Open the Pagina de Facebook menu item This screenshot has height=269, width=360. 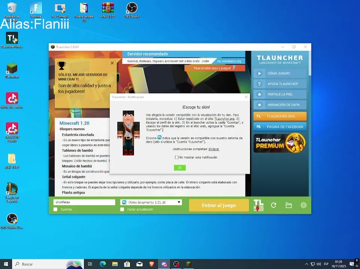pyautogui.click(x=280, y=127)
